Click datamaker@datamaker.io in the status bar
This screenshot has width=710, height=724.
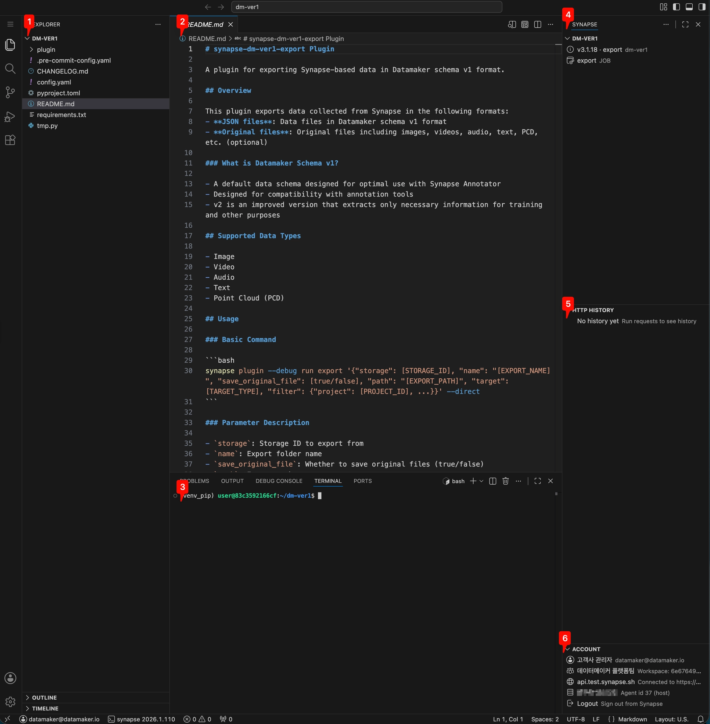(60, 719)
